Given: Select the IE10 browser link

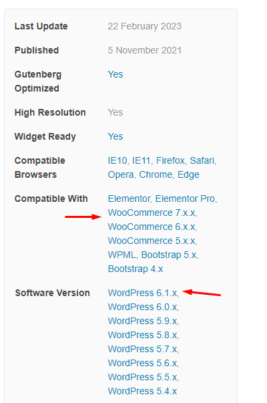Looking at the screenshot, I should [x=117, y=160].
